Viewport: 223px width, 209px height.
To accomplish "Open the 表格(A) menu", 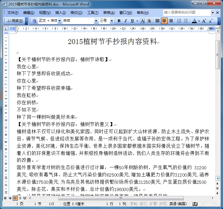I will tap(109, 13).
